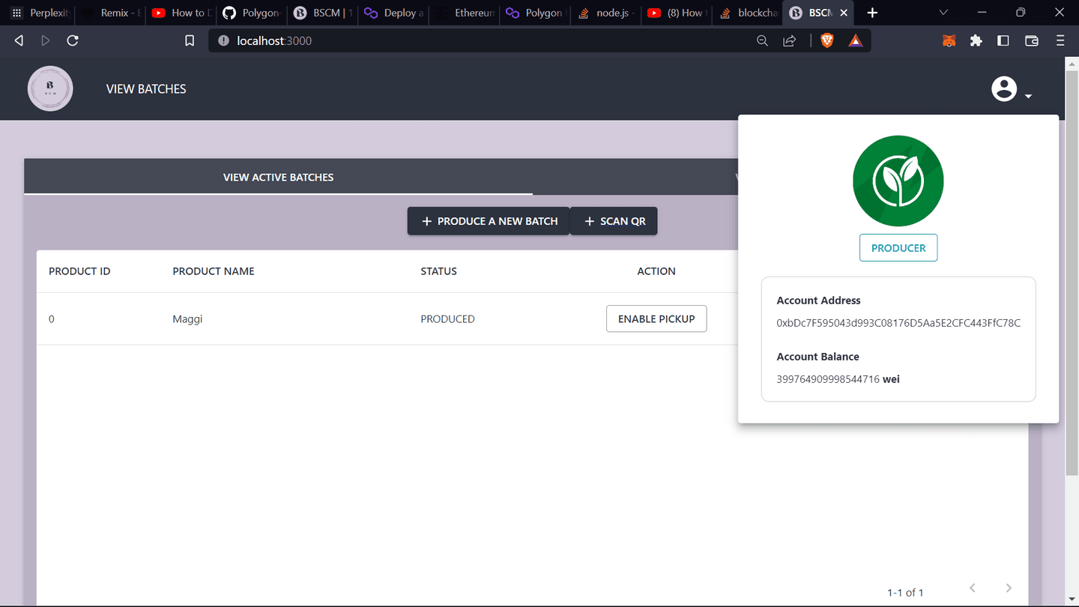Switch to the blockchain Stack Overflow tab
1079x607 pixels.
tap(746, 13)
